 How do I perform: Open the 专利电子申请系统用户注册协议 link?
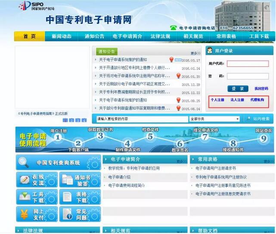(x=221, y=177)
